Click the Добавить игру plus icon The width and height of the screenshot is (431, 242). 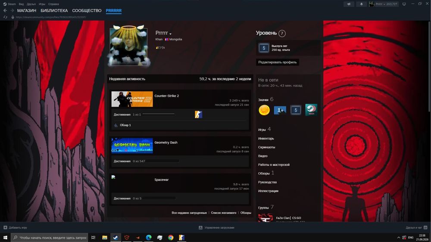(x=5, y=227)
